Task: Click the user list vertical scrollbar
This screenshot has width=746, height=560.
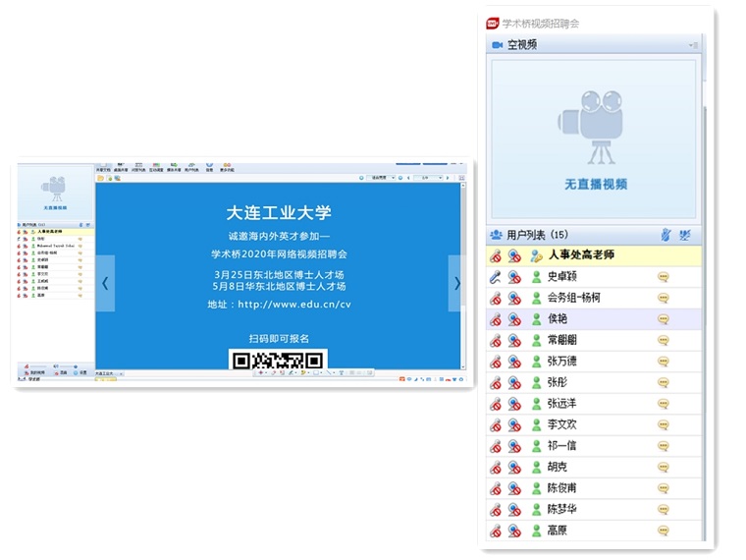Action: point(704,393)
